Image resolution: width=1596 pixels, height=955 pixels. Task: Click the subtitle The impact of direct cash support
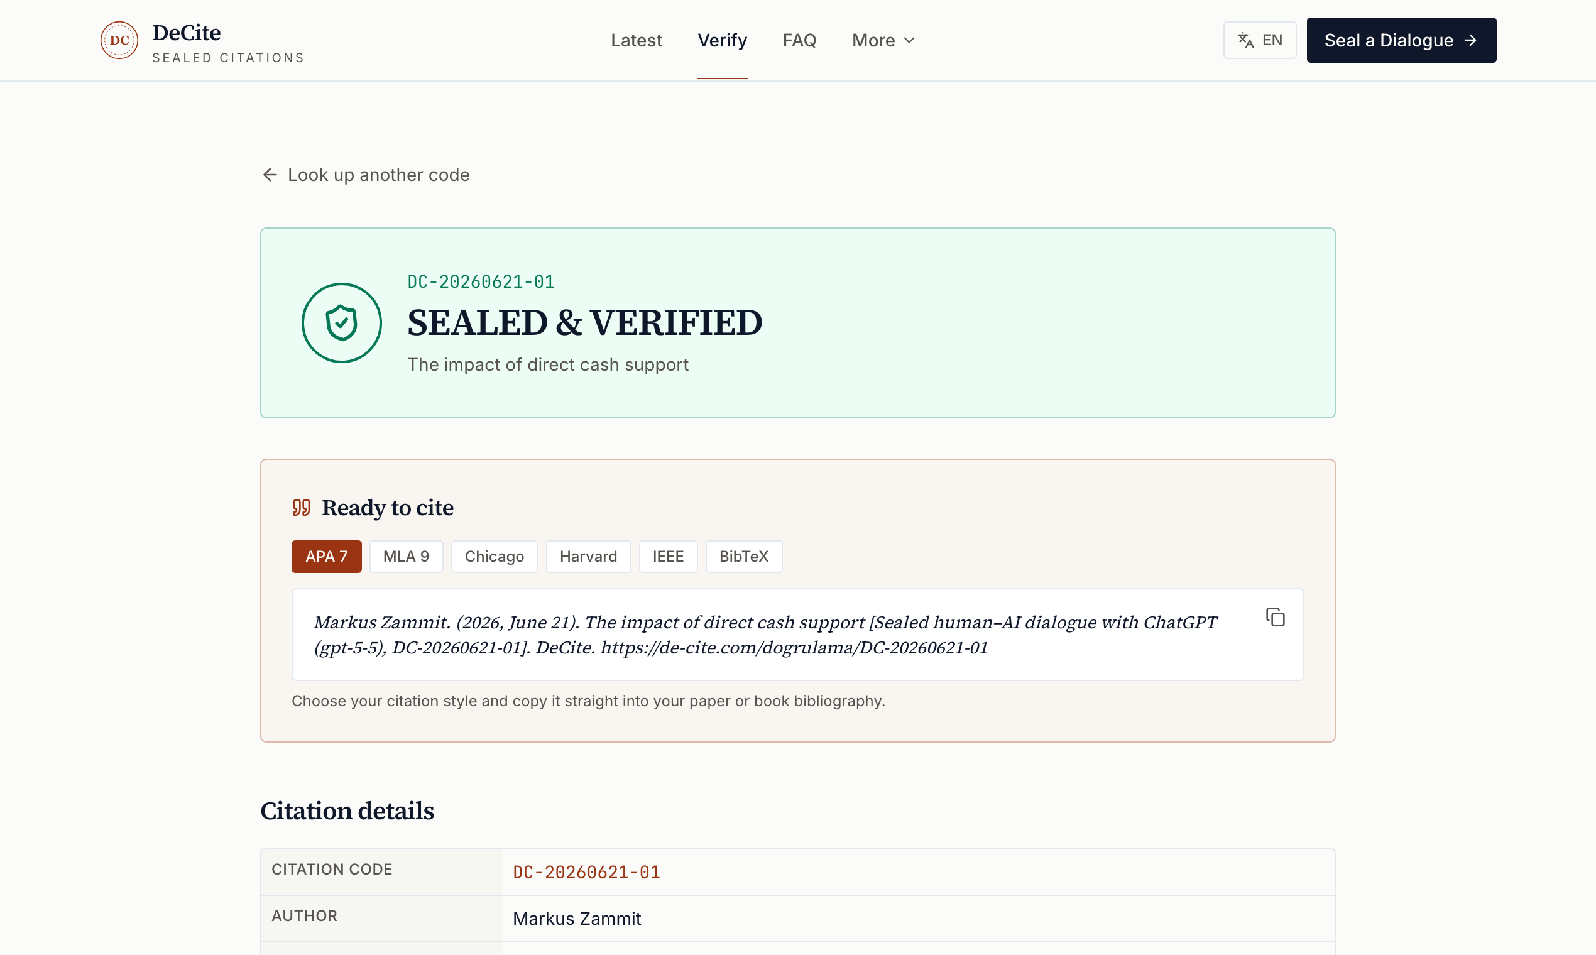click(x=548, y=365)
